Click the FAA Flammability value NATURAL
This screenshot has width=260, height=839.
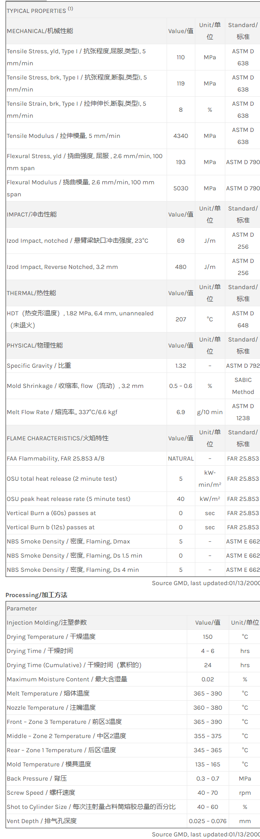tap(181, 458)
